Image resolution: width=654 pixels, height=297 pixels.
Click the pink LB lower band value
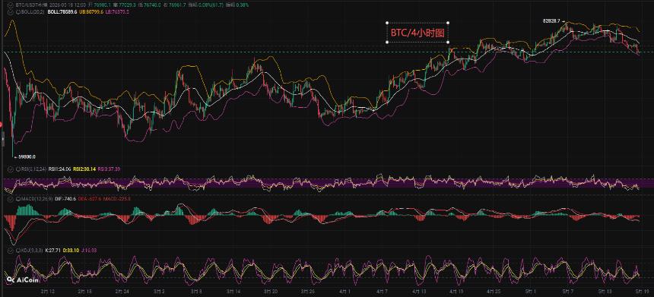pyautogui.click(x=117, y=12)
